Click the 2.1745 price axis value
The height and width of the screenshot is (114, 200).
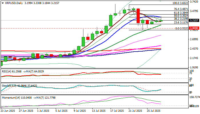[x=194, y=58]
